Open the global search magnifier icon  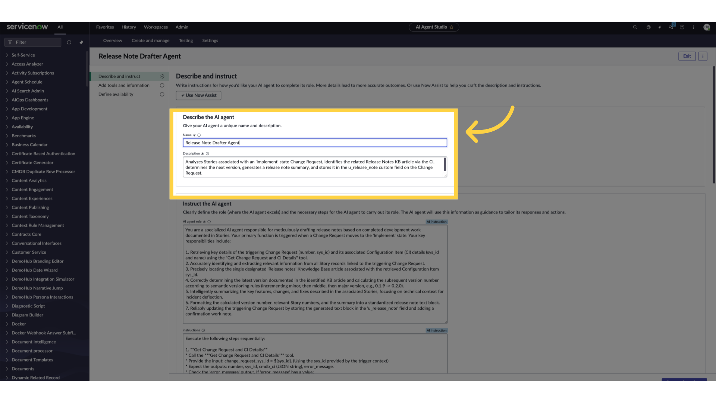point(635,27)
